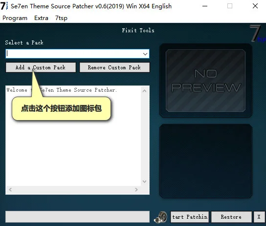The image size is (266, 226).
Task: Click the X button next to Restore
Action: 259,217
